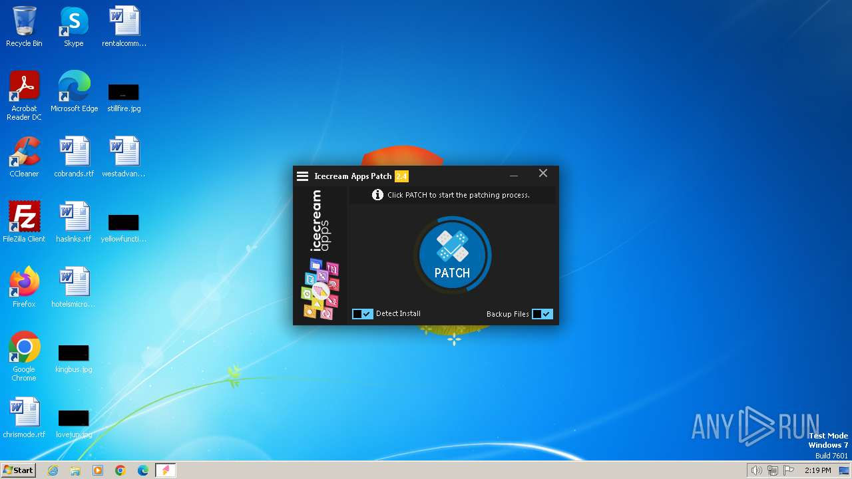Select the Google Chrome desktop shortcut
This screenshot has width=852, height=479.
pyautogui.click(x=24, y=357)
